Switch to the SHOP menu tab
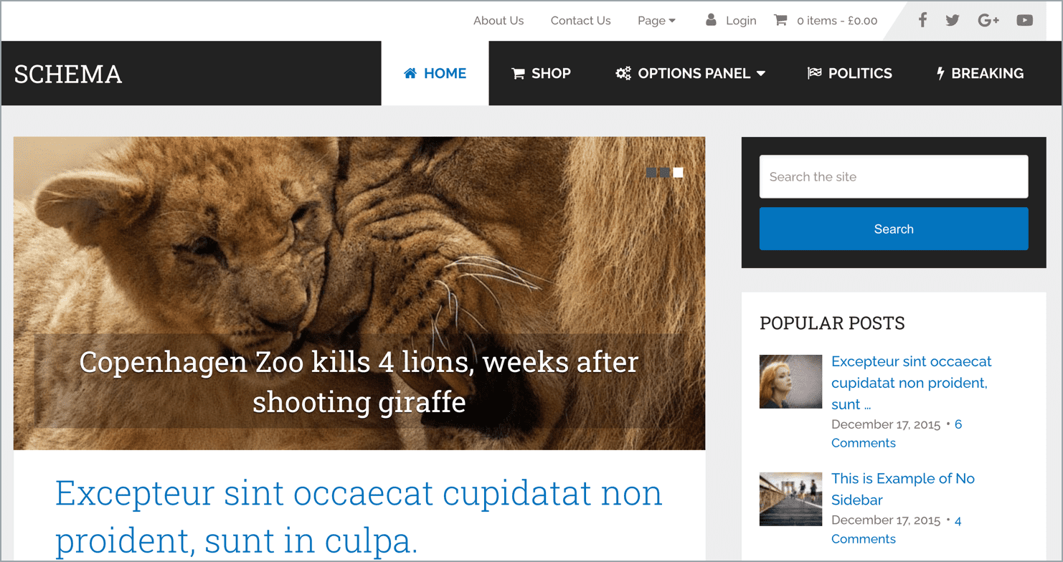This screenshot has width=1063, height=562. tap(541, 72)
